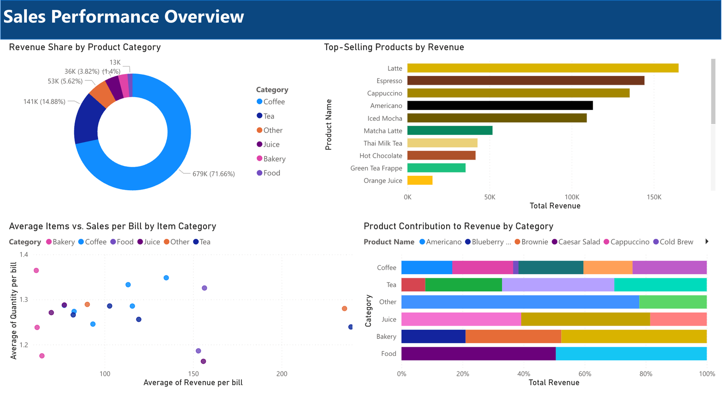Click the orange scatter point near right edge
This screenshot has height=400, width=727.
coord(344,309)
